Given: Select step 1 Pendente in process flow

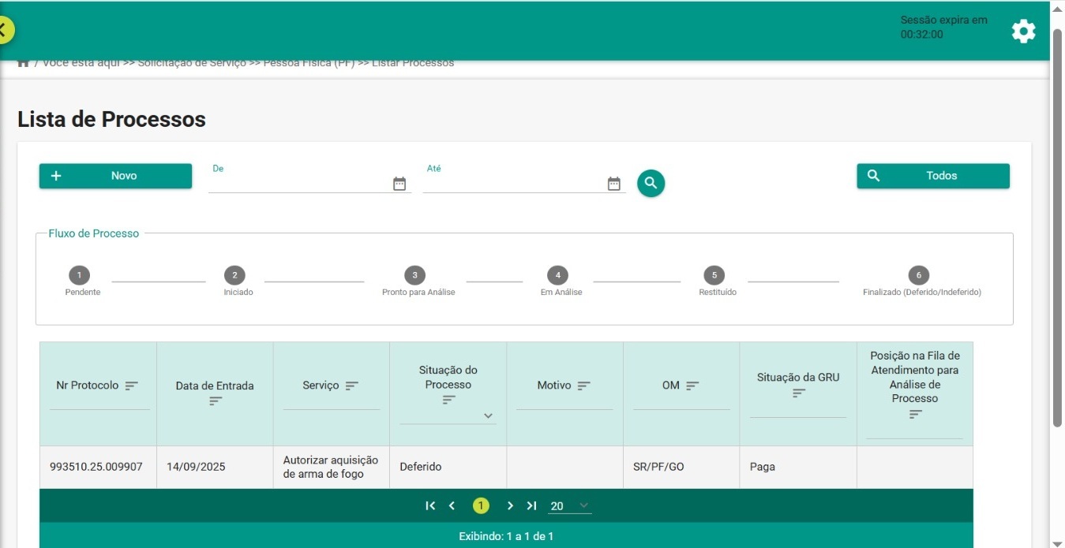Looking at the screenshot, I should (79, 275).
